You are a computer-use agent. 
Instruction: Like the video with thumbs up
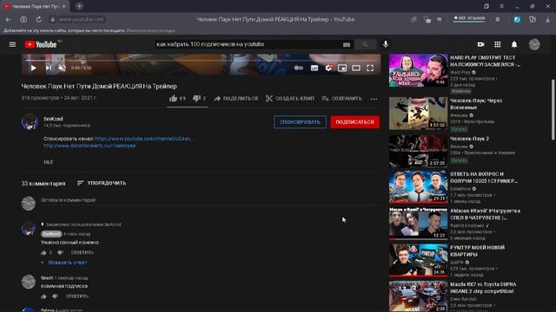tap(177, 99)
